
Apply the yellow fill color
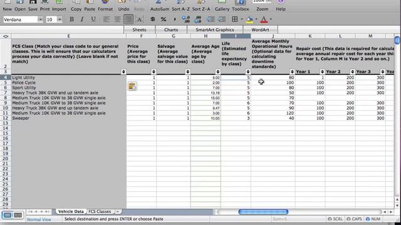pyautogui.click(x=249, y=19)
